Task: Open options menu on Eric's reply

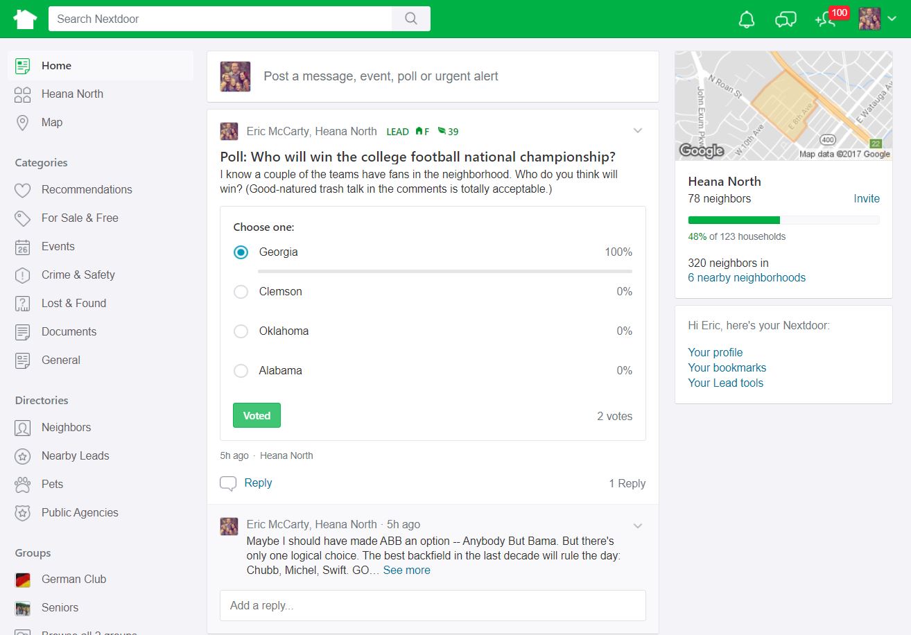Action: pyautogui.click(x=638, y=525)
